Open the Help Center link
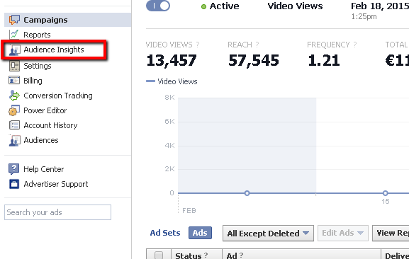Viewport: 409px width, 259px height. pyautogui.click(x=43, y=169)
